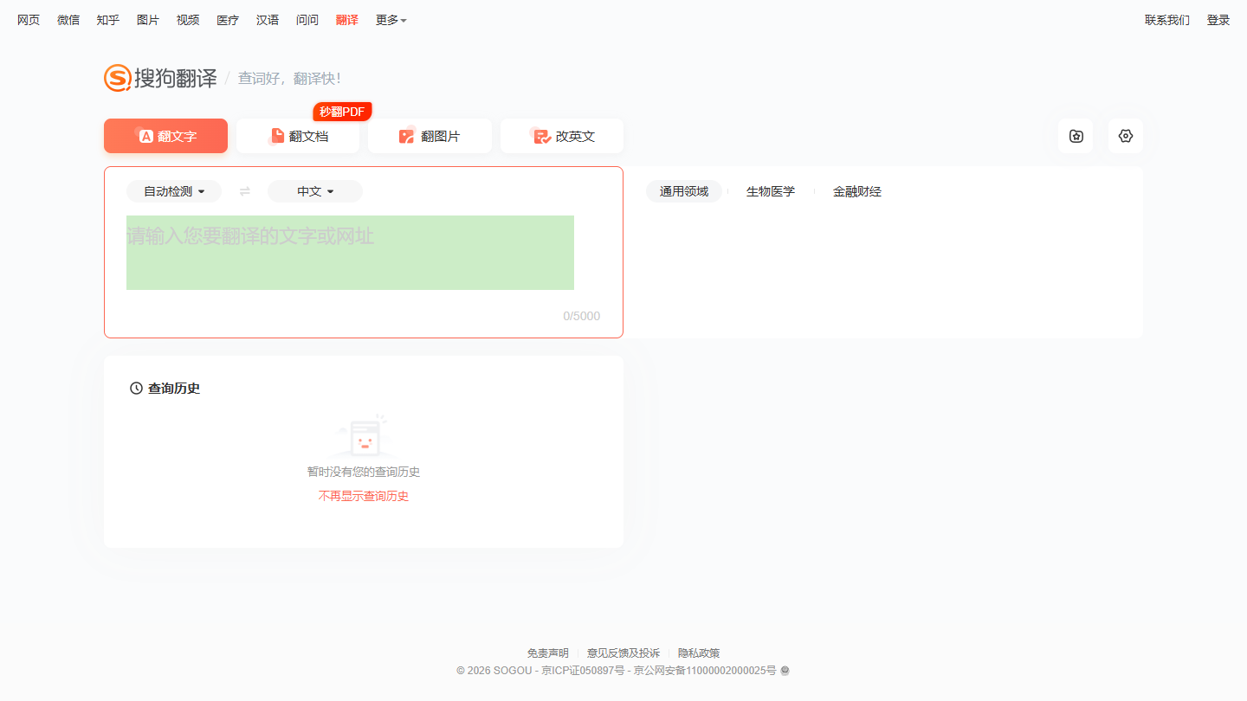
Task: Open the 免责声明 footer link
Action: pyautogui.click(x=548, y=653)
